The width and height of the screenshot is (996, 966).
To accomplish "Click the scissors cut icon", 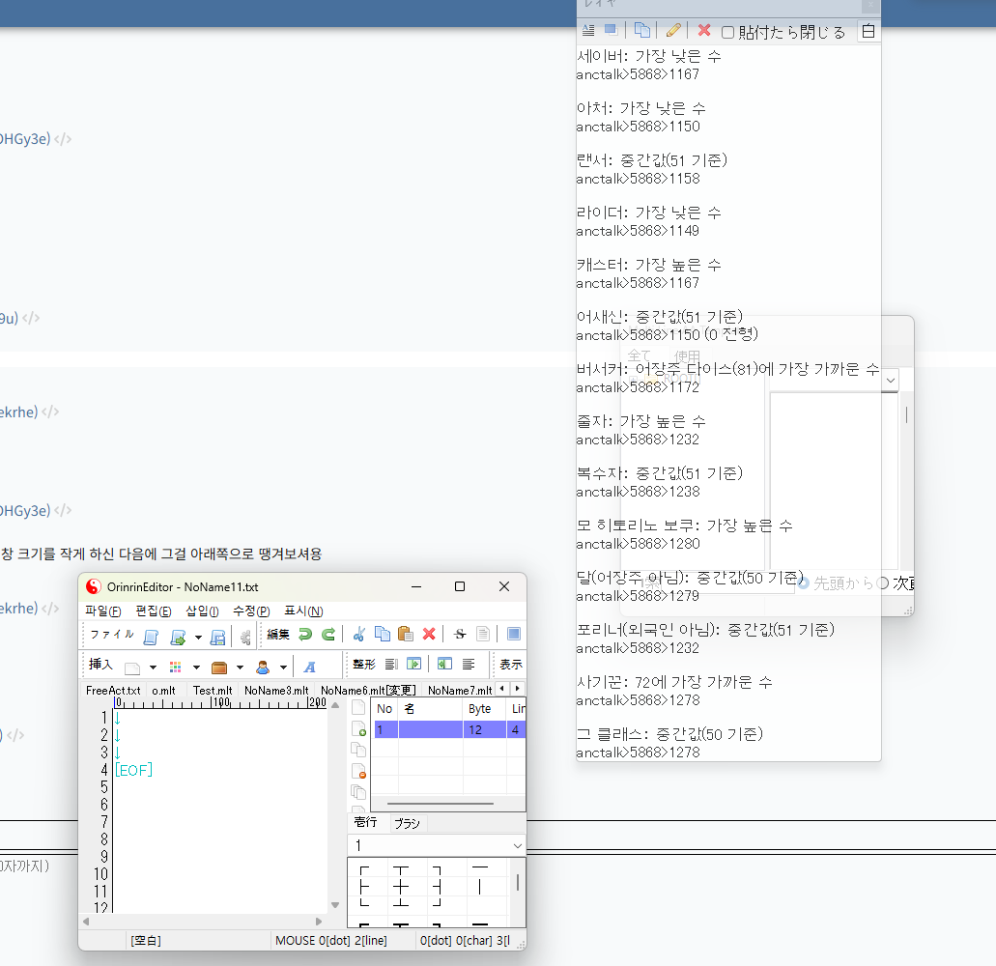I will point(358,635).
